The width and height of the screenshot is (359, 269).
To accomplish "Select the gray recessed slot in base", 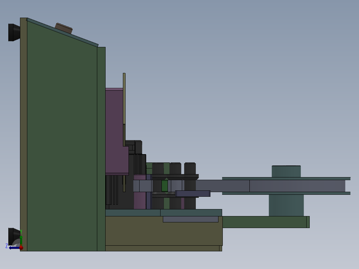I will pyautogui.click(x=190, y=219).
